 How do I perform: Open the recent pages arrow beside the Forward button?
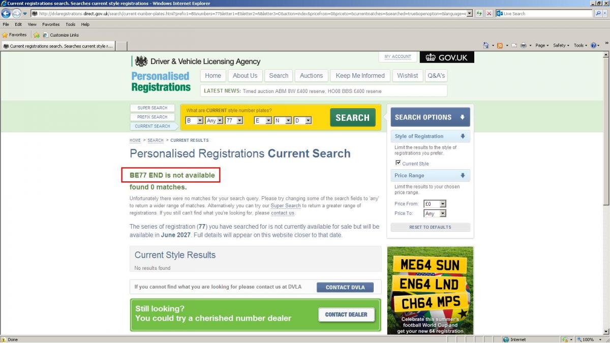click(x=25, y=14)
